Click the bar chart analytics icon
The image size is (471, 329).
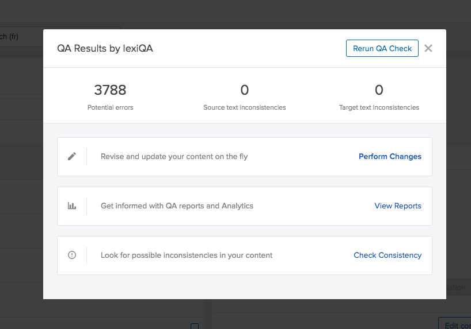pyautogui.click(x=72, y=206)
